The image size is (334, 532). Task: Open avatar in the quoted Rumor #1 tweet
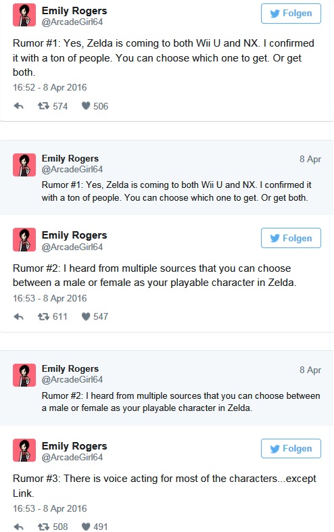24,165
